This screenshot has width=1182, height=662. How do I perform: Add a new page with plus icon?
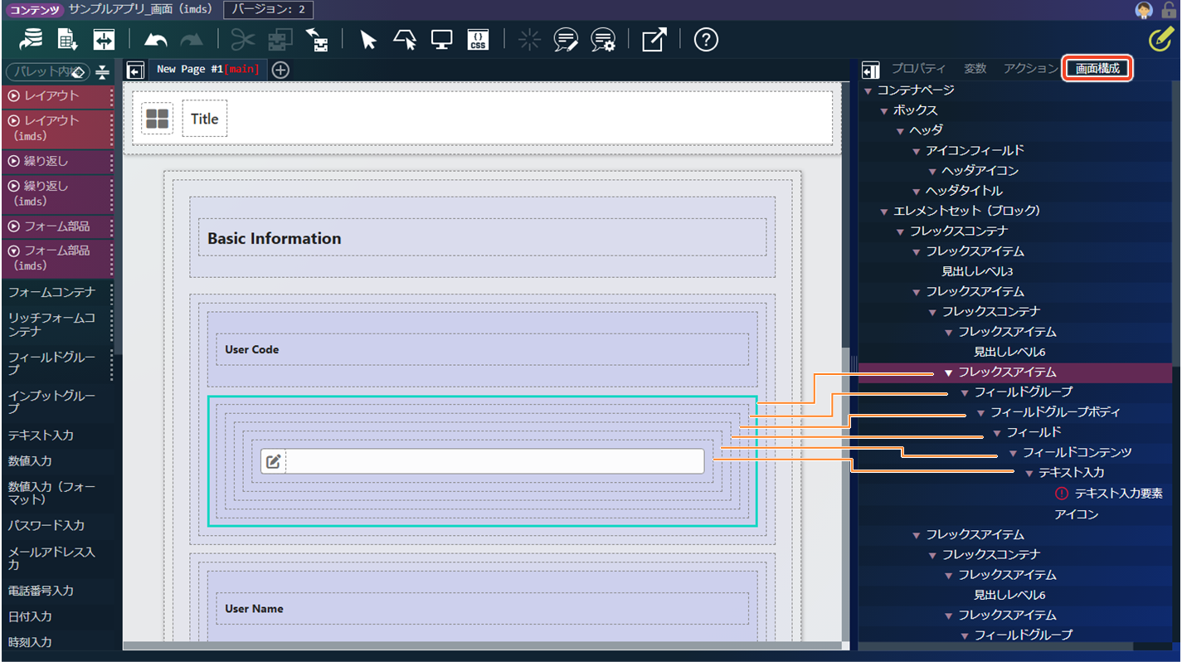click(280, 70)
